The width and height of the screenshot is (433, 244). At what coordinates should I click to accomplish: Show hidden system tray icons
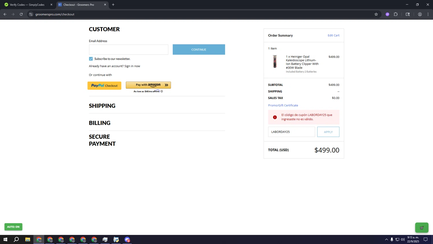pyautogui.click(x=387, y=239)
